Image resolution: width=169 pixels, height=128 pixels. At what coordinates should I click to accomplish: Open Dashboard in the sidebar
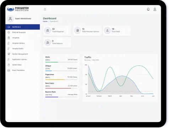click(23, 27)
